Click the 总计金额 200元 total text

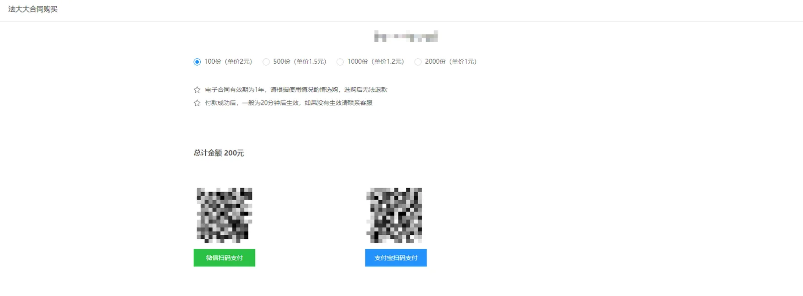point(219,153)
